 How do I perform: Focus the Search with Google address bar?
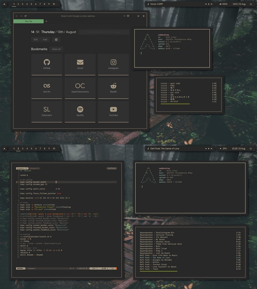[x=78, y=16]
